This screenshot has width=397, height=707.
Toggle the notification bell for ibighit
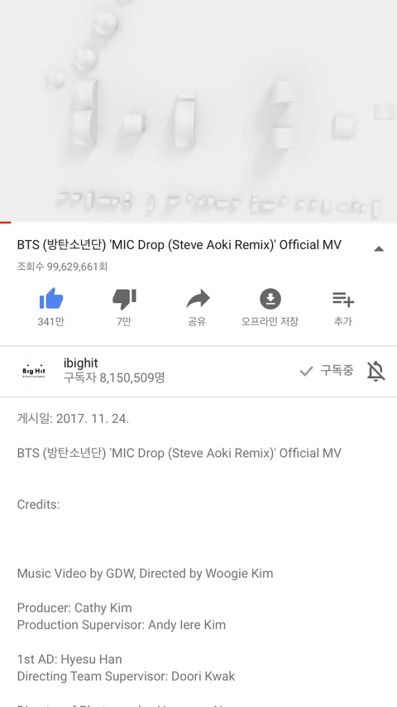coord(375,371)
